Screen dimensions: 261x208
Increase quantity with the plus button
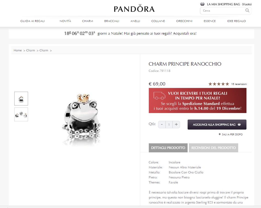pyautogui.click(x=176, y=124)
